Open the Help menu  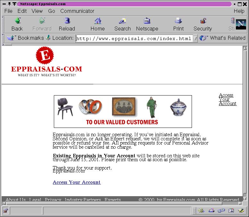[239, 11]
